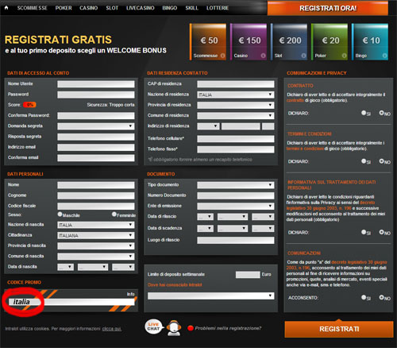Select Femminile radio for Sesso
This screenshot has width=397, height=348.
[114, 214]
